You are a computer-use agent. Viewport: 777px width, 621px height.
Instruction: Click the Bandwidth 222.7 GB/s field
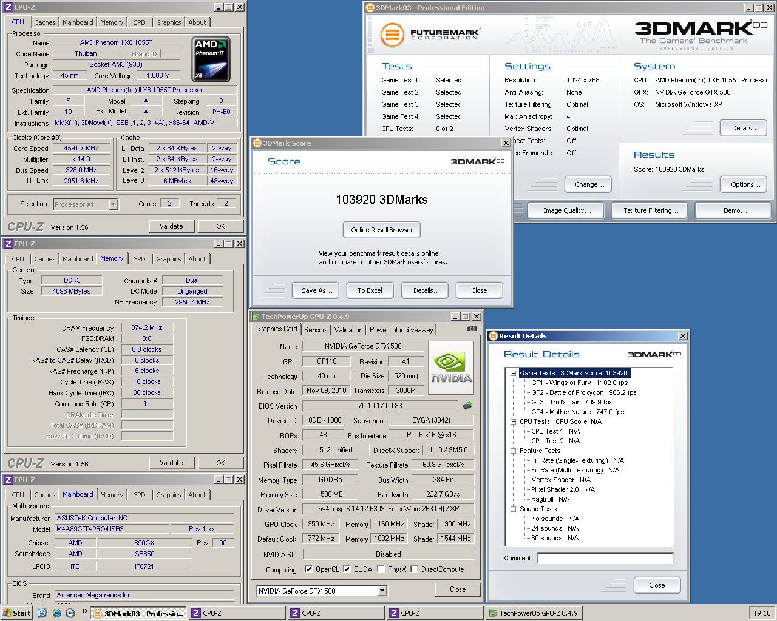point(443,494)
